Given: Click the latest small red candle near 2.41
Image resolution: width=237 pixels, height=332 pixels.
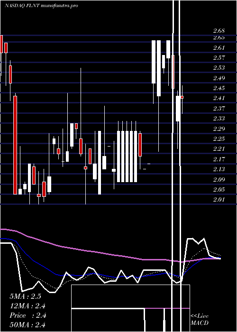Looking at the screenshot, I should pyautogui.click(x=182, y=97).
